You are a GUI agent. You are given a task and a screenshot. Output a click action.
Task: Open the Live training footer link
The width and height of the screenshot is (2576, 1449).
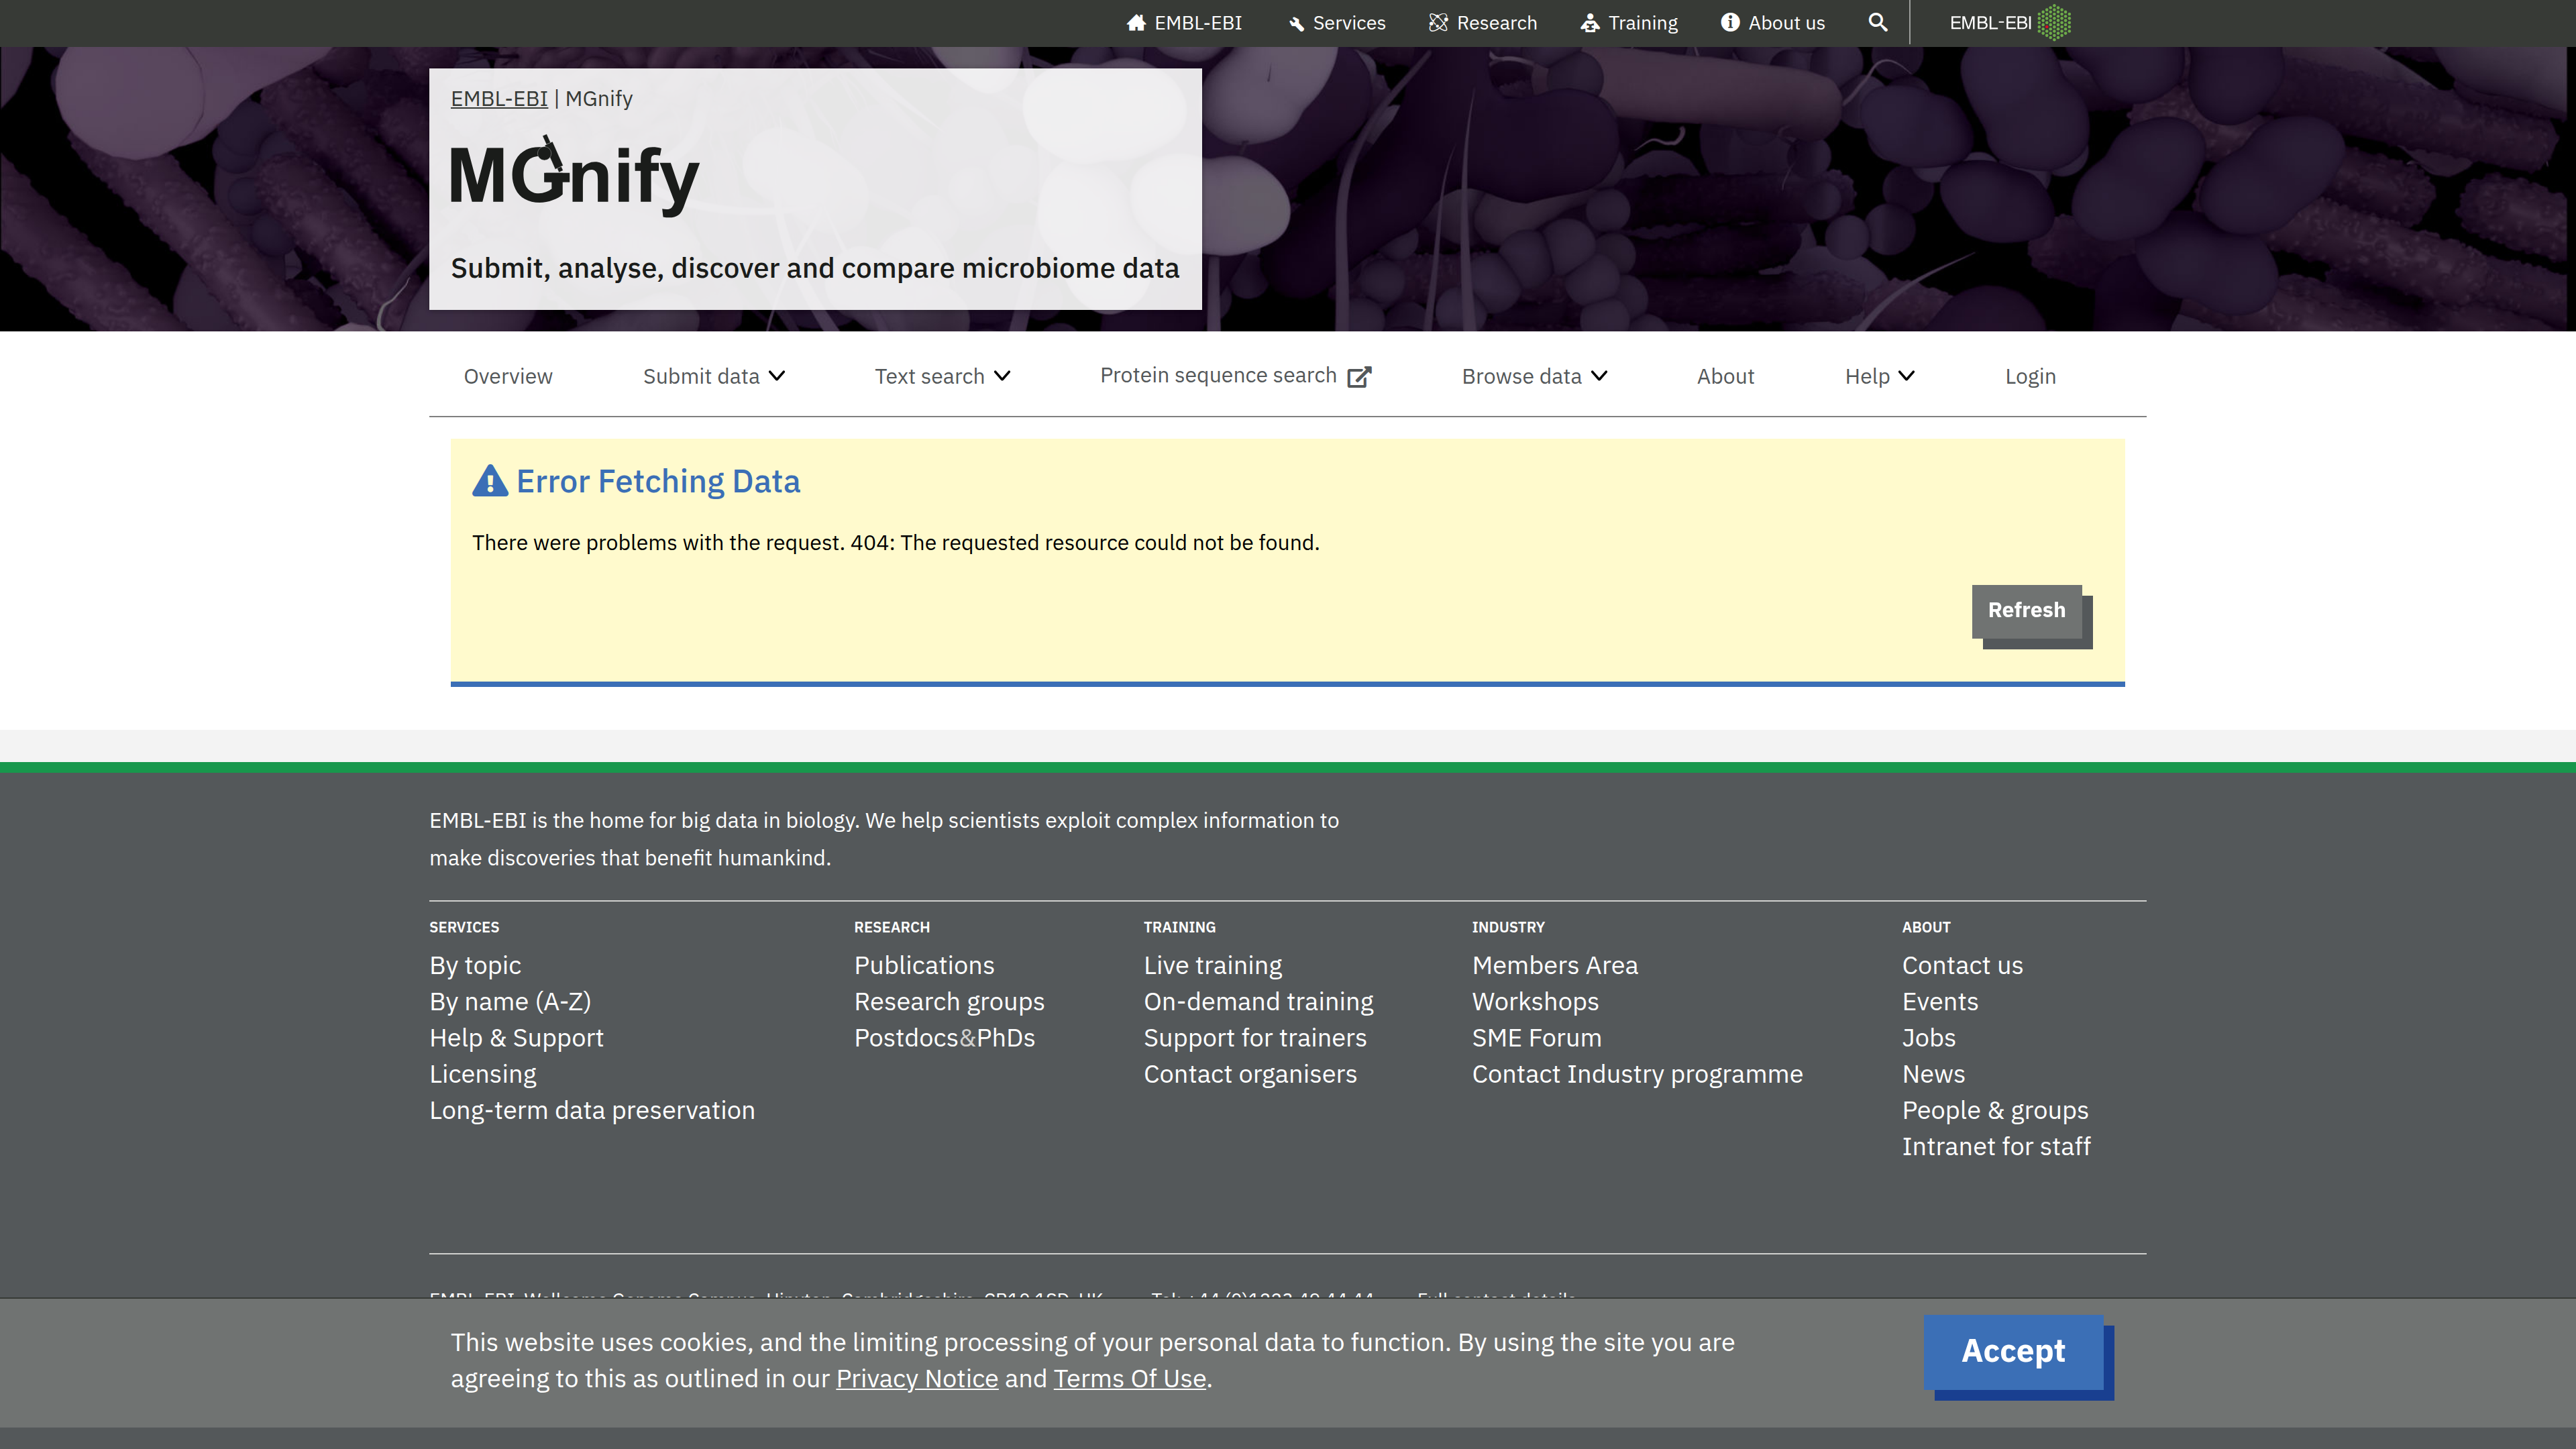click(1213, 965)
